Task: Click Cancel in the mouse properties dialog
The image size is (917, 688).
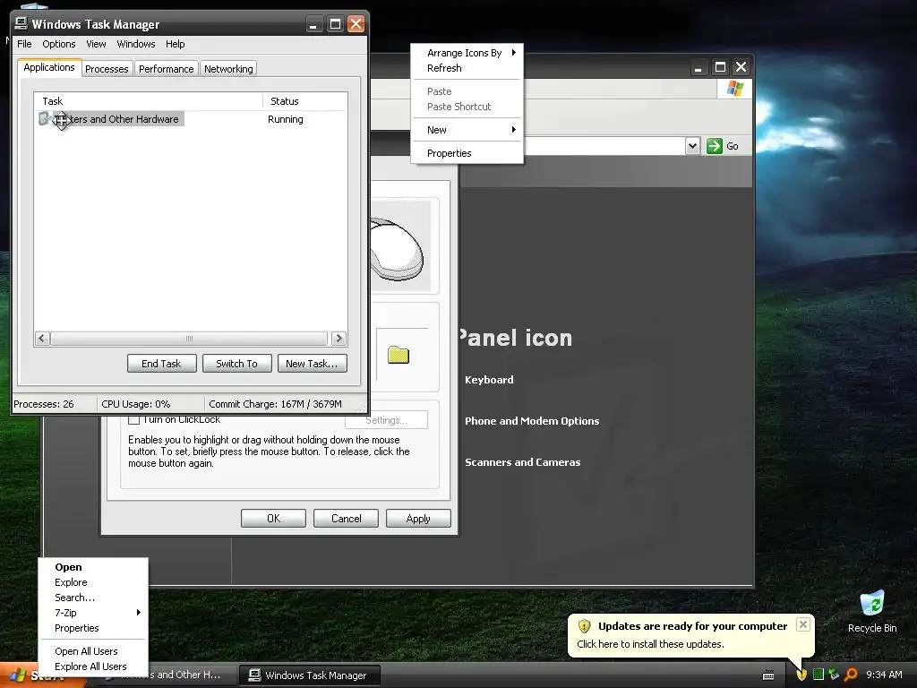Action: coord(347,519)
